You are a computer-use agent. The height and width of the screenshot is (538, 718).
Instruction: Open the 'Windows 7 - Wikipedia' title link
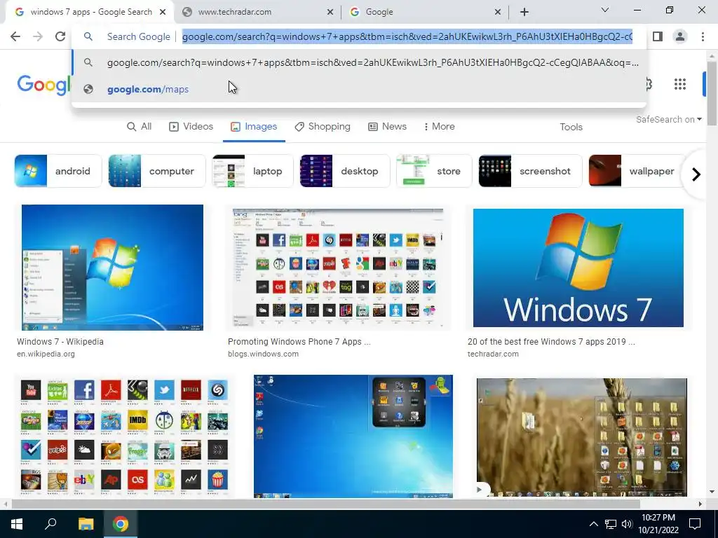[x=60, y=342]
